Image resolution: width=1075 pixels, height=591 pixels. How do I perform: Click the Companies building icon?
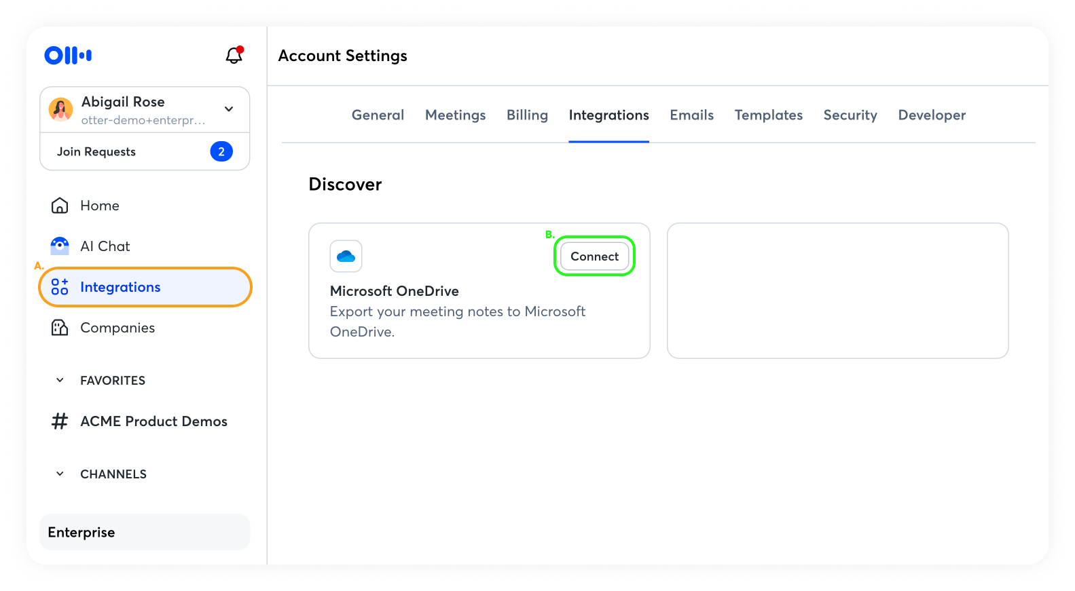tap(60, 328)
